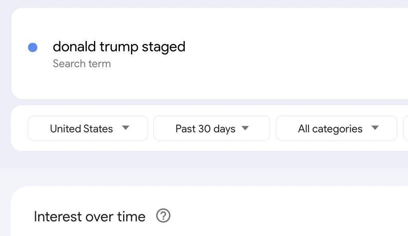Open the United States region dropdown
408x236 pixels.
tap(88, 128)
